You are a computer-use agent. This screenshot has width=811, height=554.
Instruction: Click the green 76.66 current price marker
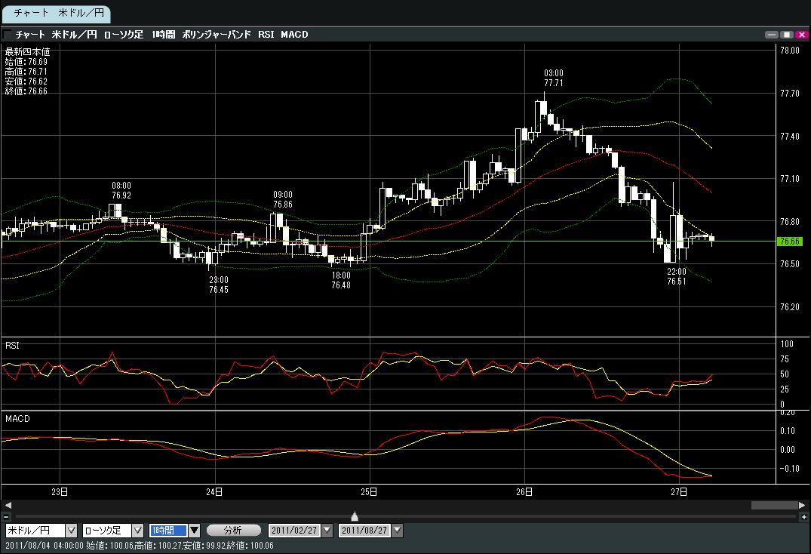(789, 241)
